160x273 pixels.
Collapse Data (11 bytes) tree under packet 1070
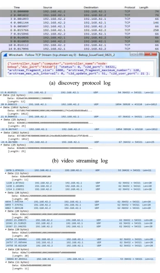pyautogui.click(x=6, y=174)
